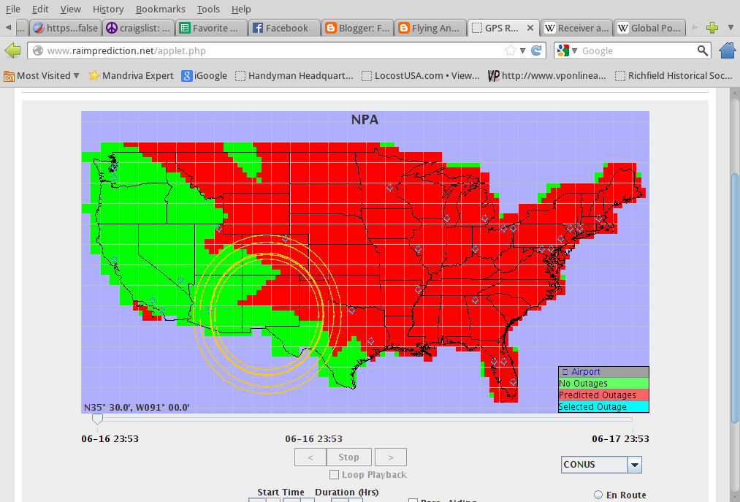
Task: Open LocostUSA.com bookmark
Action: 421,75
